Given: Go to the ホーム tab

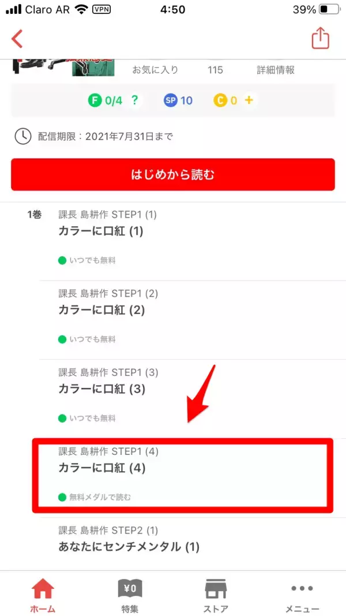Looking at the screenshot, I should tap(43, 596).
